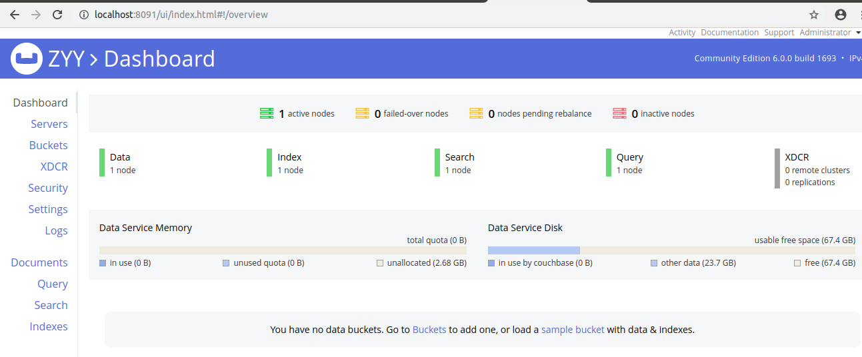Click the red inactive nodes icon
The height and width of the screenshot is (357, 862).
click(x=619, y=114)
